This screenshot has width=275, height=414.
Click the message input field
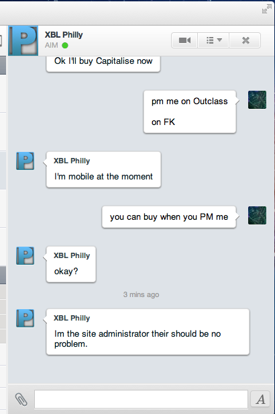tap(141, 399)
